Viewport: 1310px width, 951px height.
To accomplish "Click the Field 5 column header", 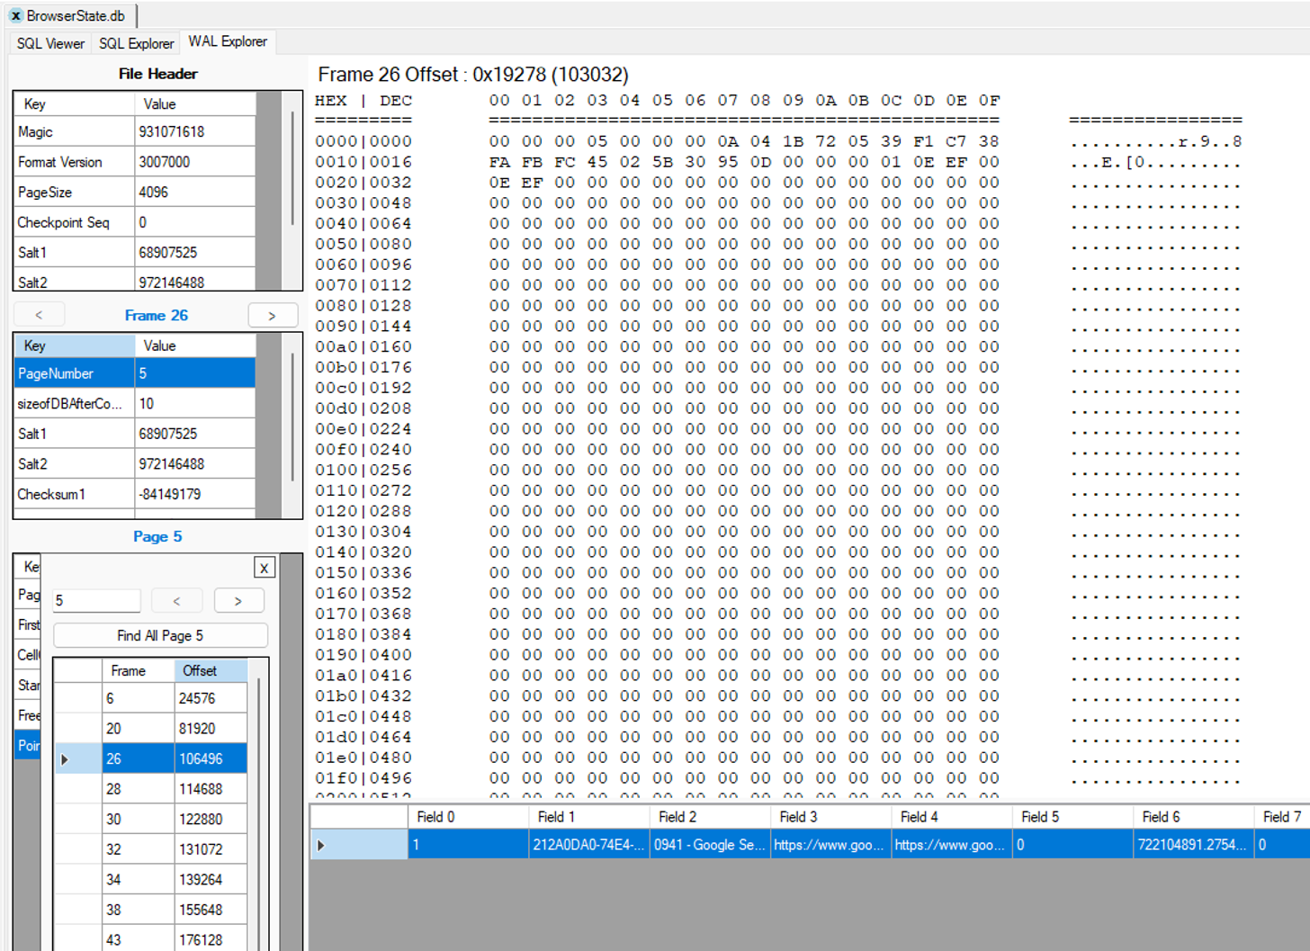I will (x=1072, y=817).
